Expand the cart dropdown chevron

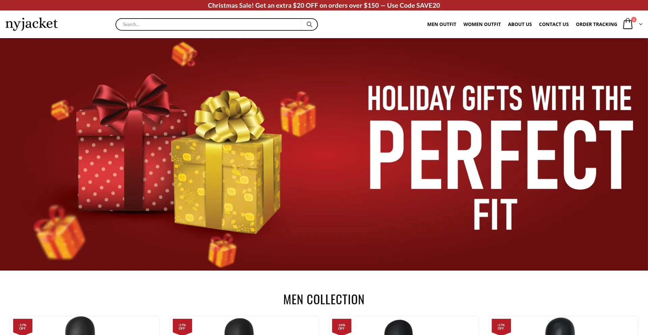(641, 24)
